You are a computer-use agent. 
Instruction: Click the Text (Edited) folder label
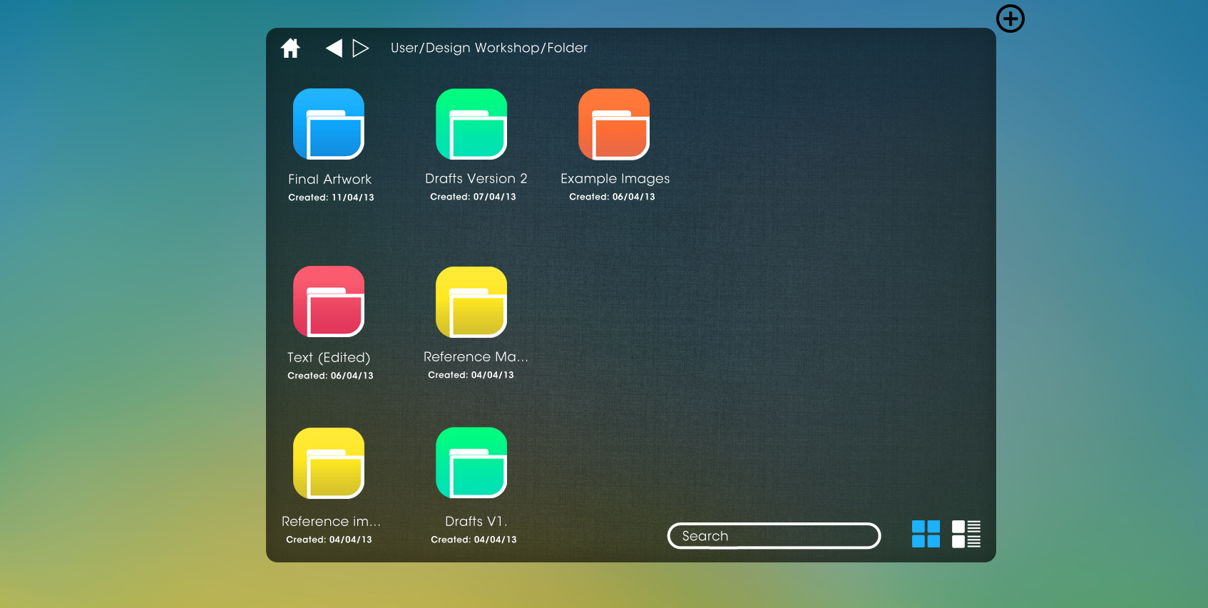coord(329,358)
